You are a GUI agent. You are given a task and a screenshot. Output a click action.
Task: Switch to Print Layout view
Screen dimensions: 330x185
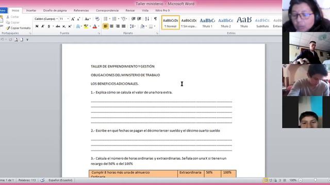click(266, 180)
